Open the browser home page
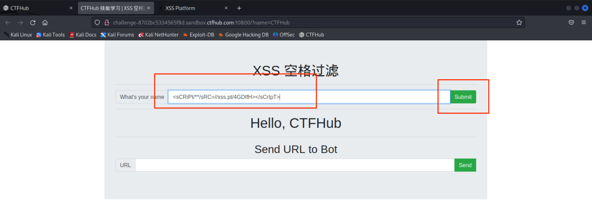 tap(45, 22)
